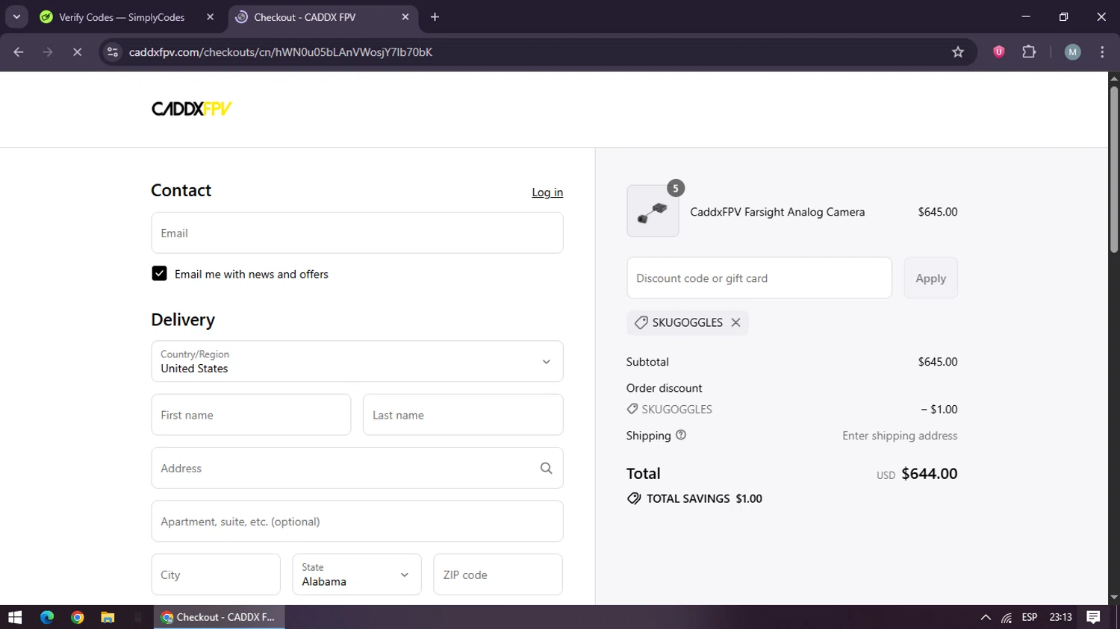Focus the ZIP code field
The height and width of the screenshot is (629, 1120).
click(498, 575)
